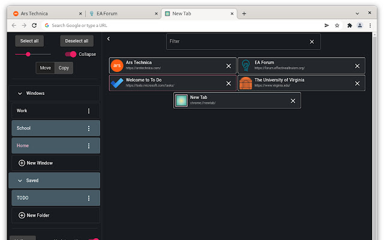Image resolution: width=384 pixels, height=240 pixels.
Task: Click the browser forward arrow
Action: pos(24,25)
